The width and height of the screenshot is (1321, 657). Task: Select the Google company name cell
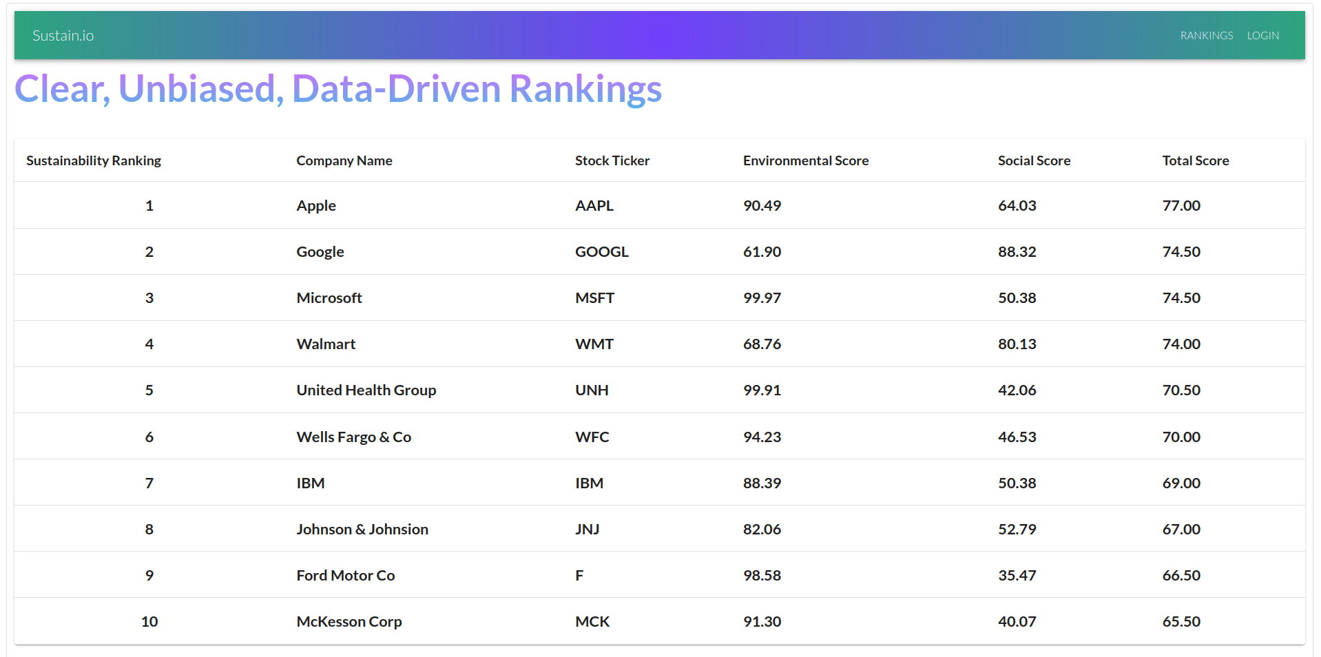point(320,252)
